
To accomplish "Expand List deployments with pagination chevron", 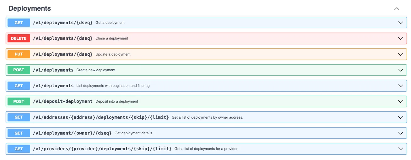I will coord(400,86).
